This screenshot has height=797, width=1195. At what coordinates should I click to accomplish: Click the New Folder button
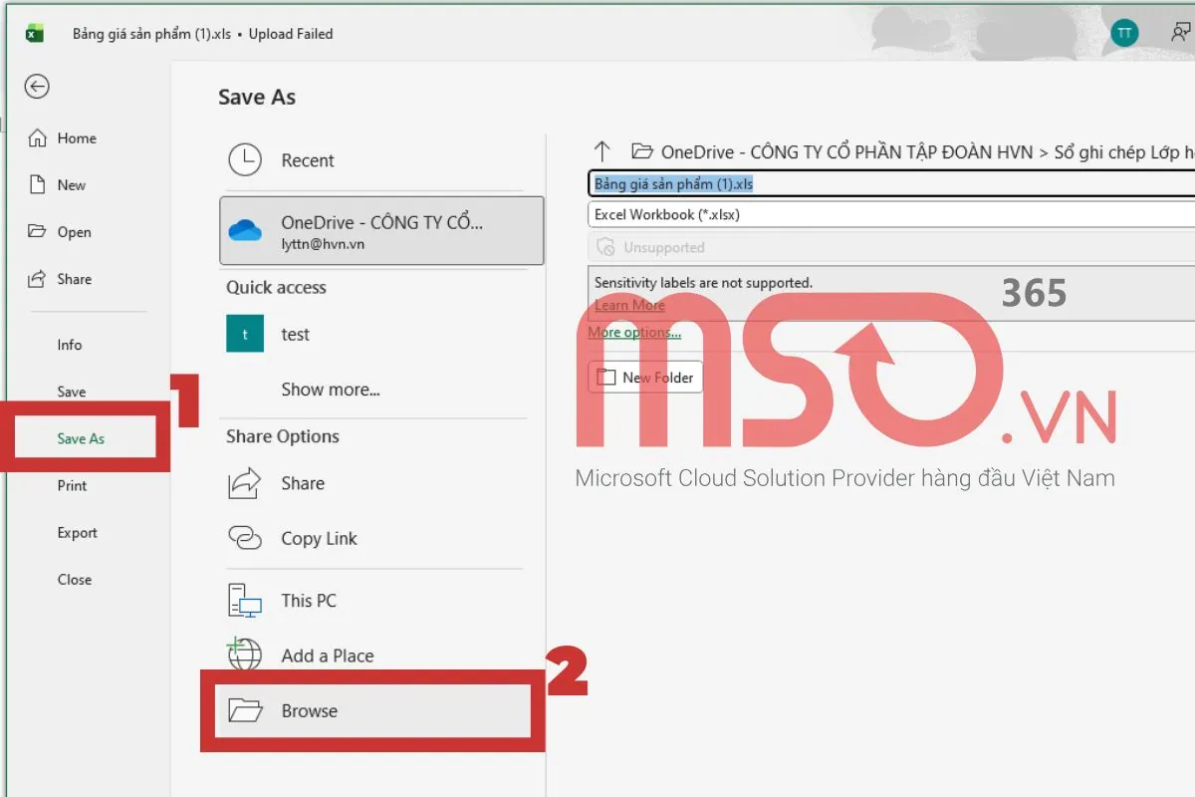coord(644,377)
